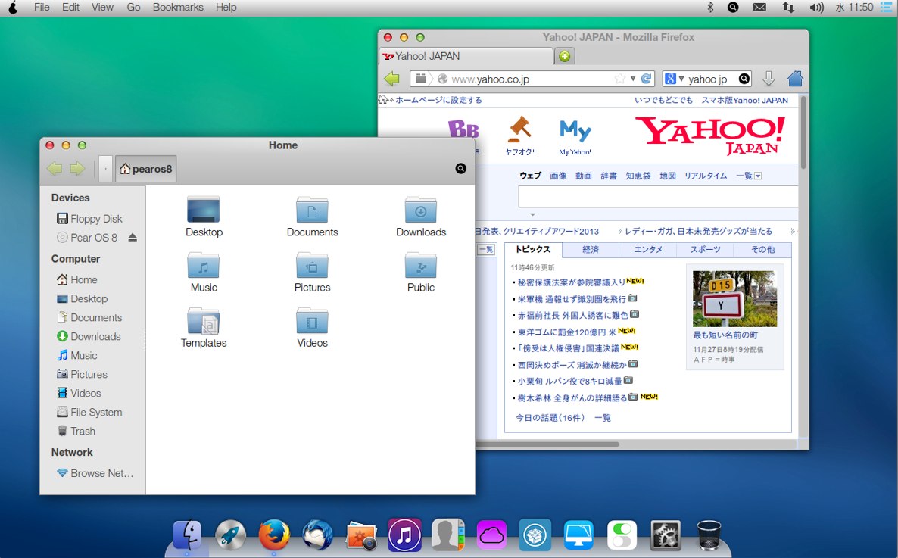Open the Pictures folder icon

[312, 265]
